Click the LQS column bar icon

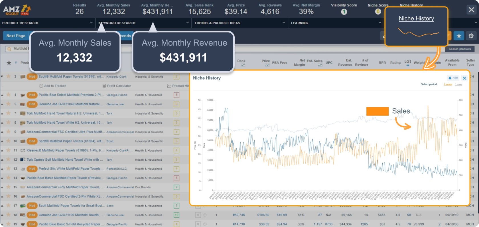[x=408, y=65]
